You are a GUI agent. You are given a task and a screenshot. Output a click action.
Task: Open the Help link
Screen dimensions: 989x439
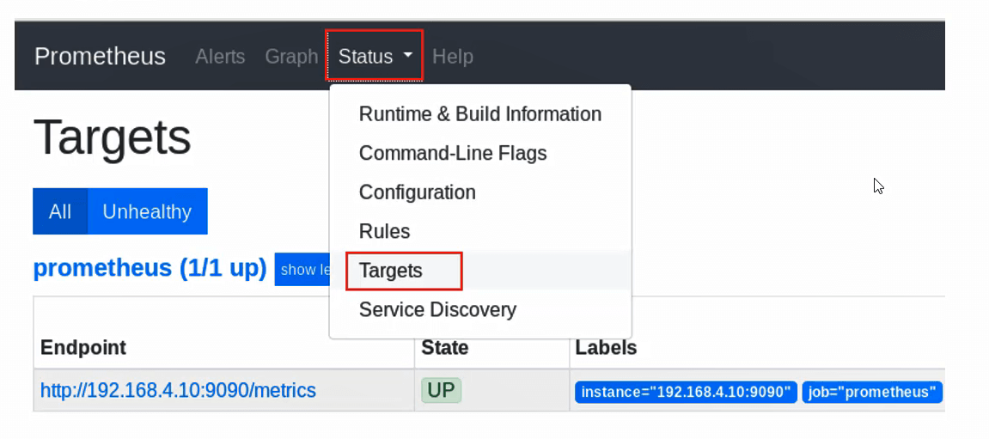452,56
